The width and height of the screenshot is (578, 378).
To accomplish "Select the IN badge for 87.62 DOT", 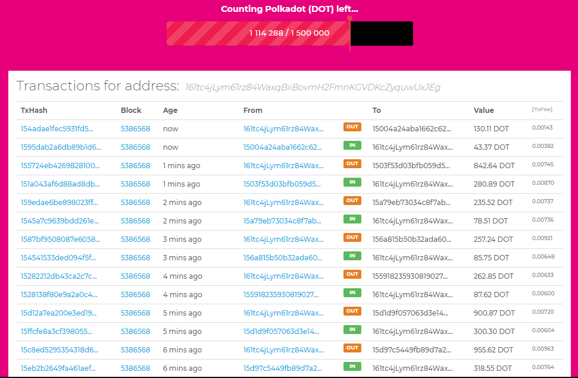I will pos(352,292).
